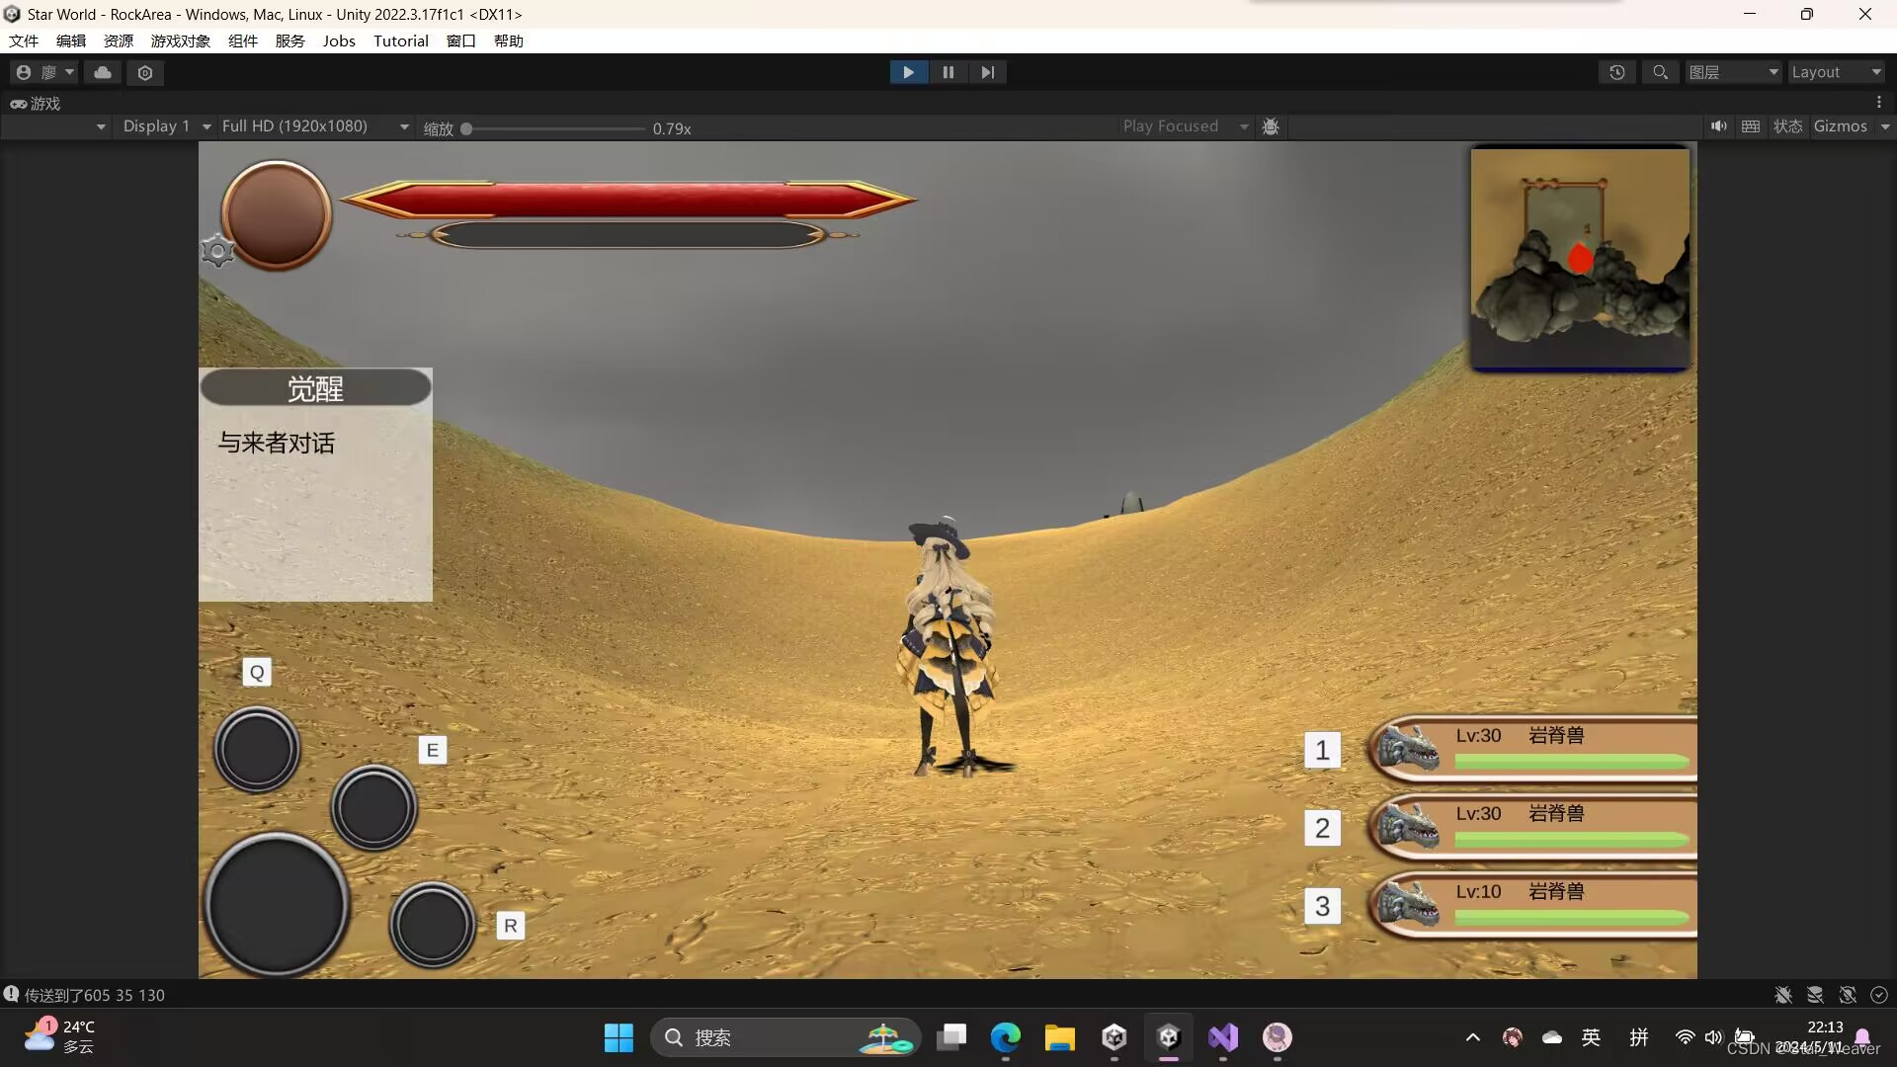Pause the running game
Viewport: 1897px width, 1067px height.
(x=948, y=72)
